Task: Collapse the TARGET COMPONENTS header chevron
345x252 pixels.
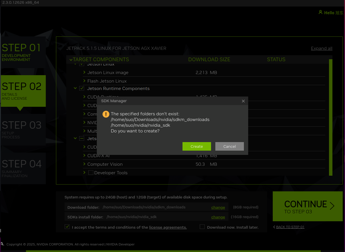Action: pyautogui.click(x=71, y=60)
